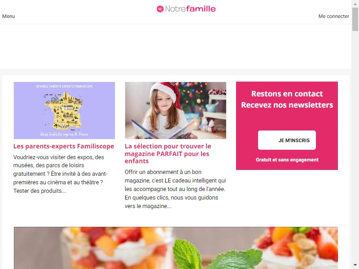
Task: Click the pink flower logo icon
Action: pyautogui.click(x=160, y=9)
